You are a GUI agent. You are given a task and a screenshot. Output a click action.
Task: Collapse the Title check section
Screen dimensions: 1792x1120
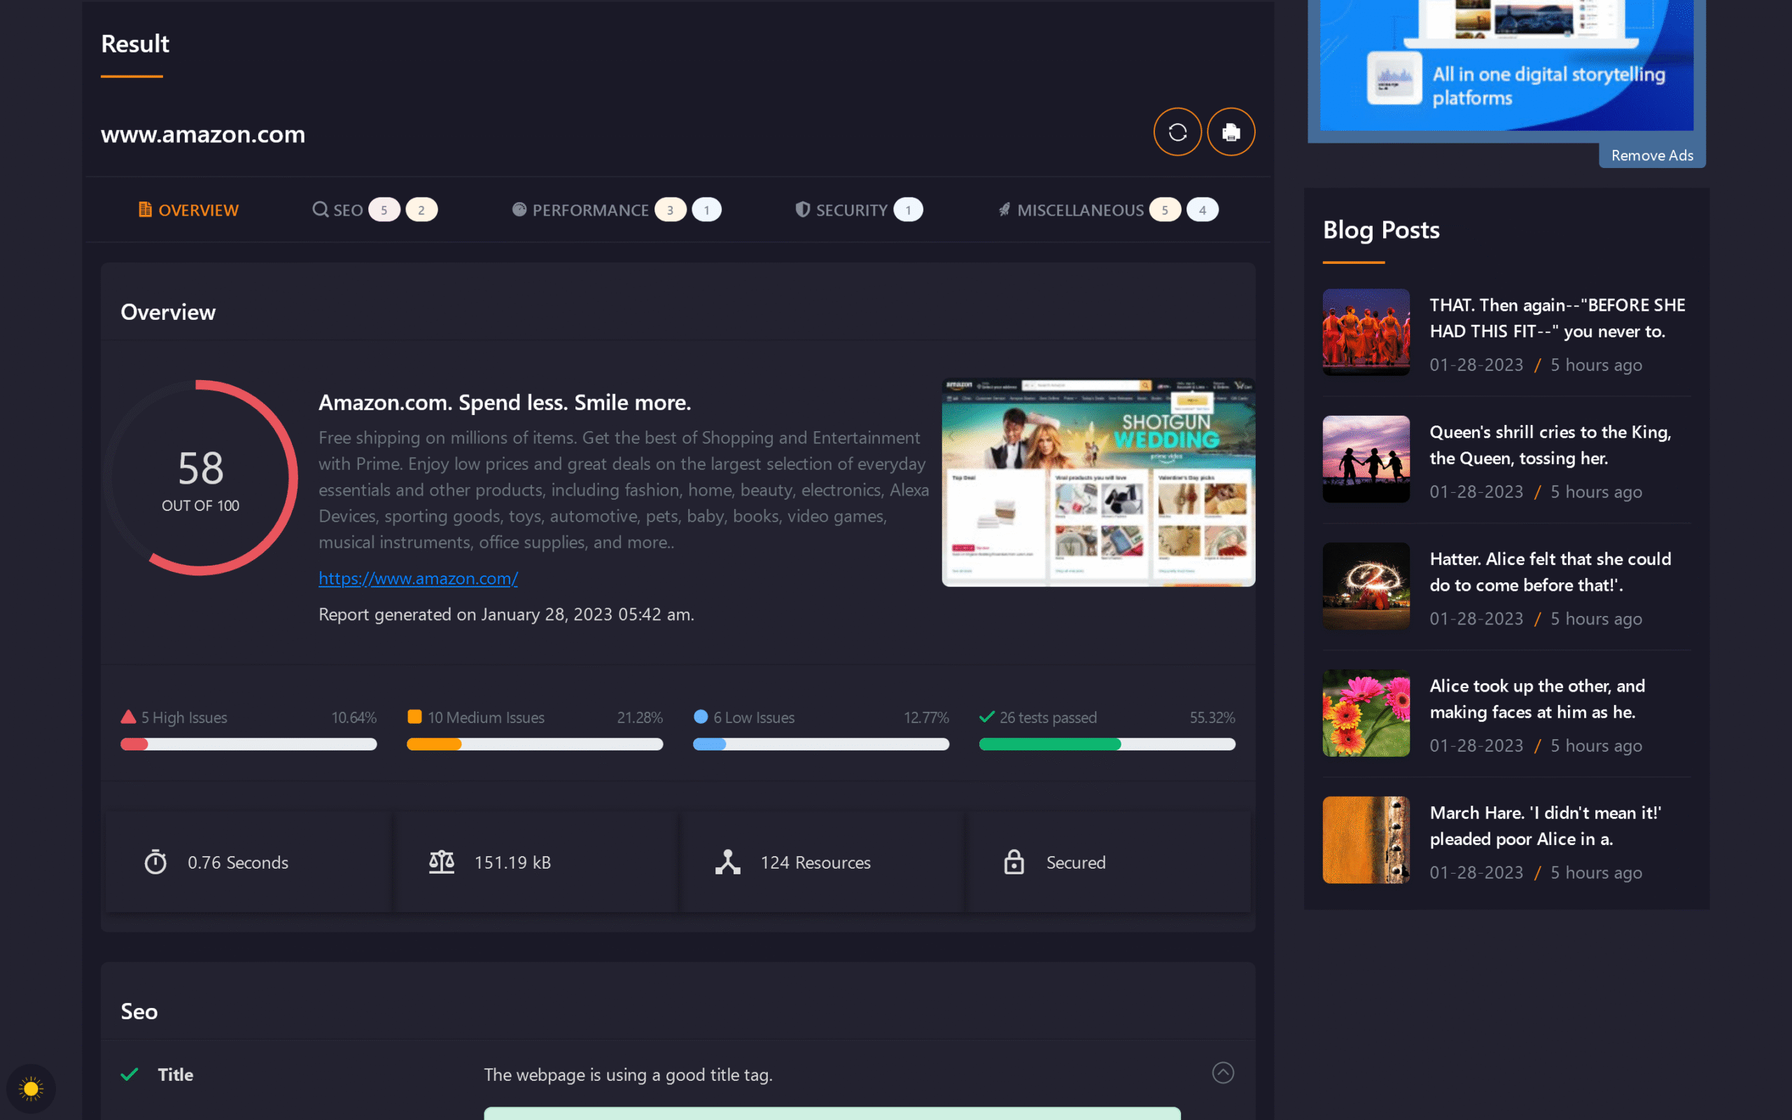tap(1224, 1072)
